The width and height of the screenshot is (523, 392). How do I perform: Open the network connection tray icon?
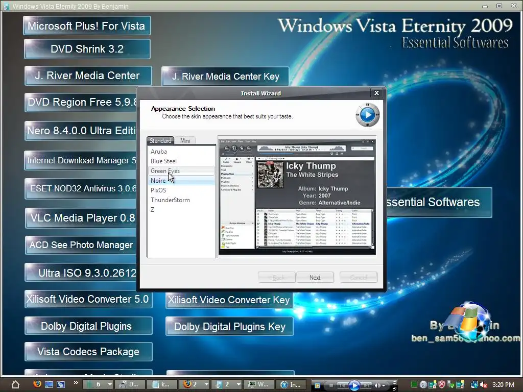point(474,385)
